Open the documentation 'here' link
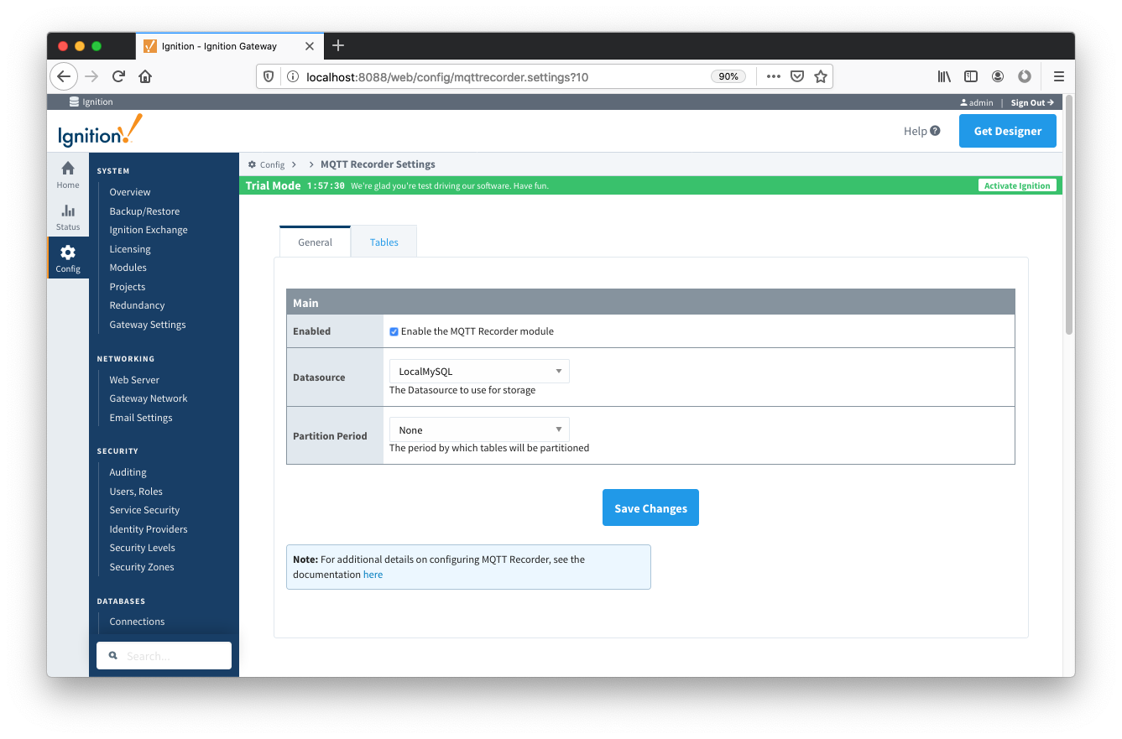The height and width of the screenshot is (739, 1122). pyautogui.click(x=373, y=575)
